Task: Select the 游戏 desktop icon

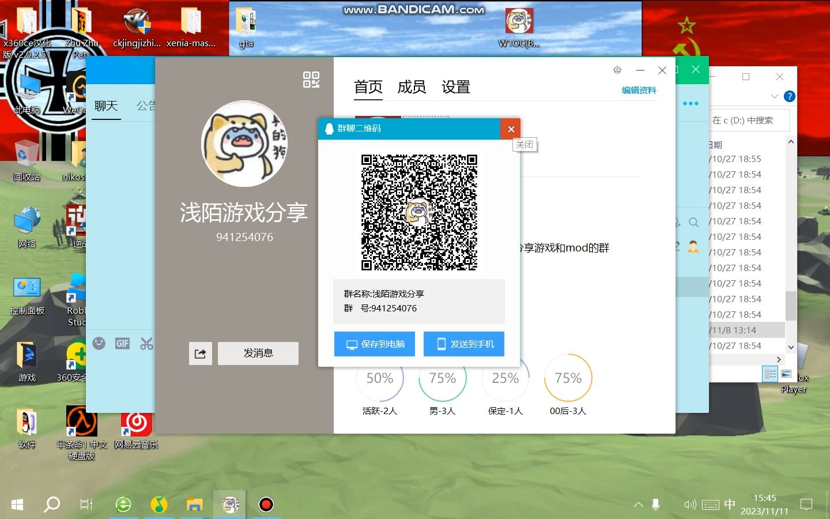Action: tap(27, 361)
